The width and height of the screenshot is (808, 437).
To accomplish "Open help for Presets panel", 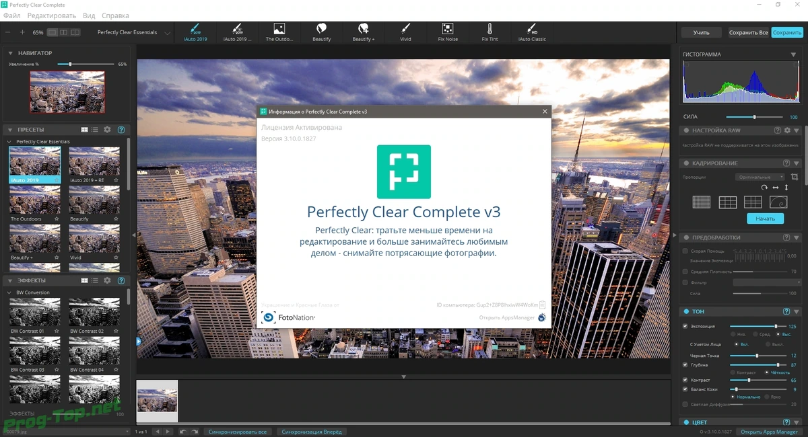I will [x=121, y=130].
